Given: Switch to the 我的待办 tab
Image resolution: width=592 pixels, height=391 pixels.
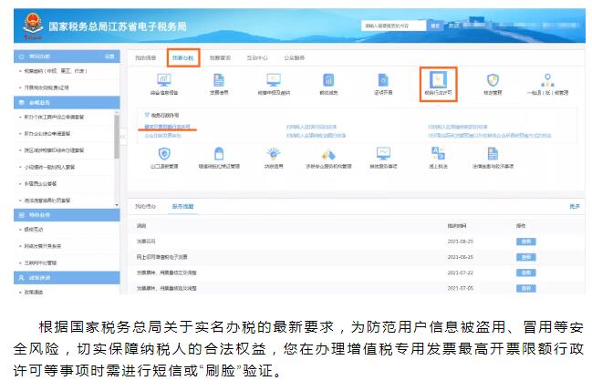Looking at the screenshot, I should coord(145,207).
